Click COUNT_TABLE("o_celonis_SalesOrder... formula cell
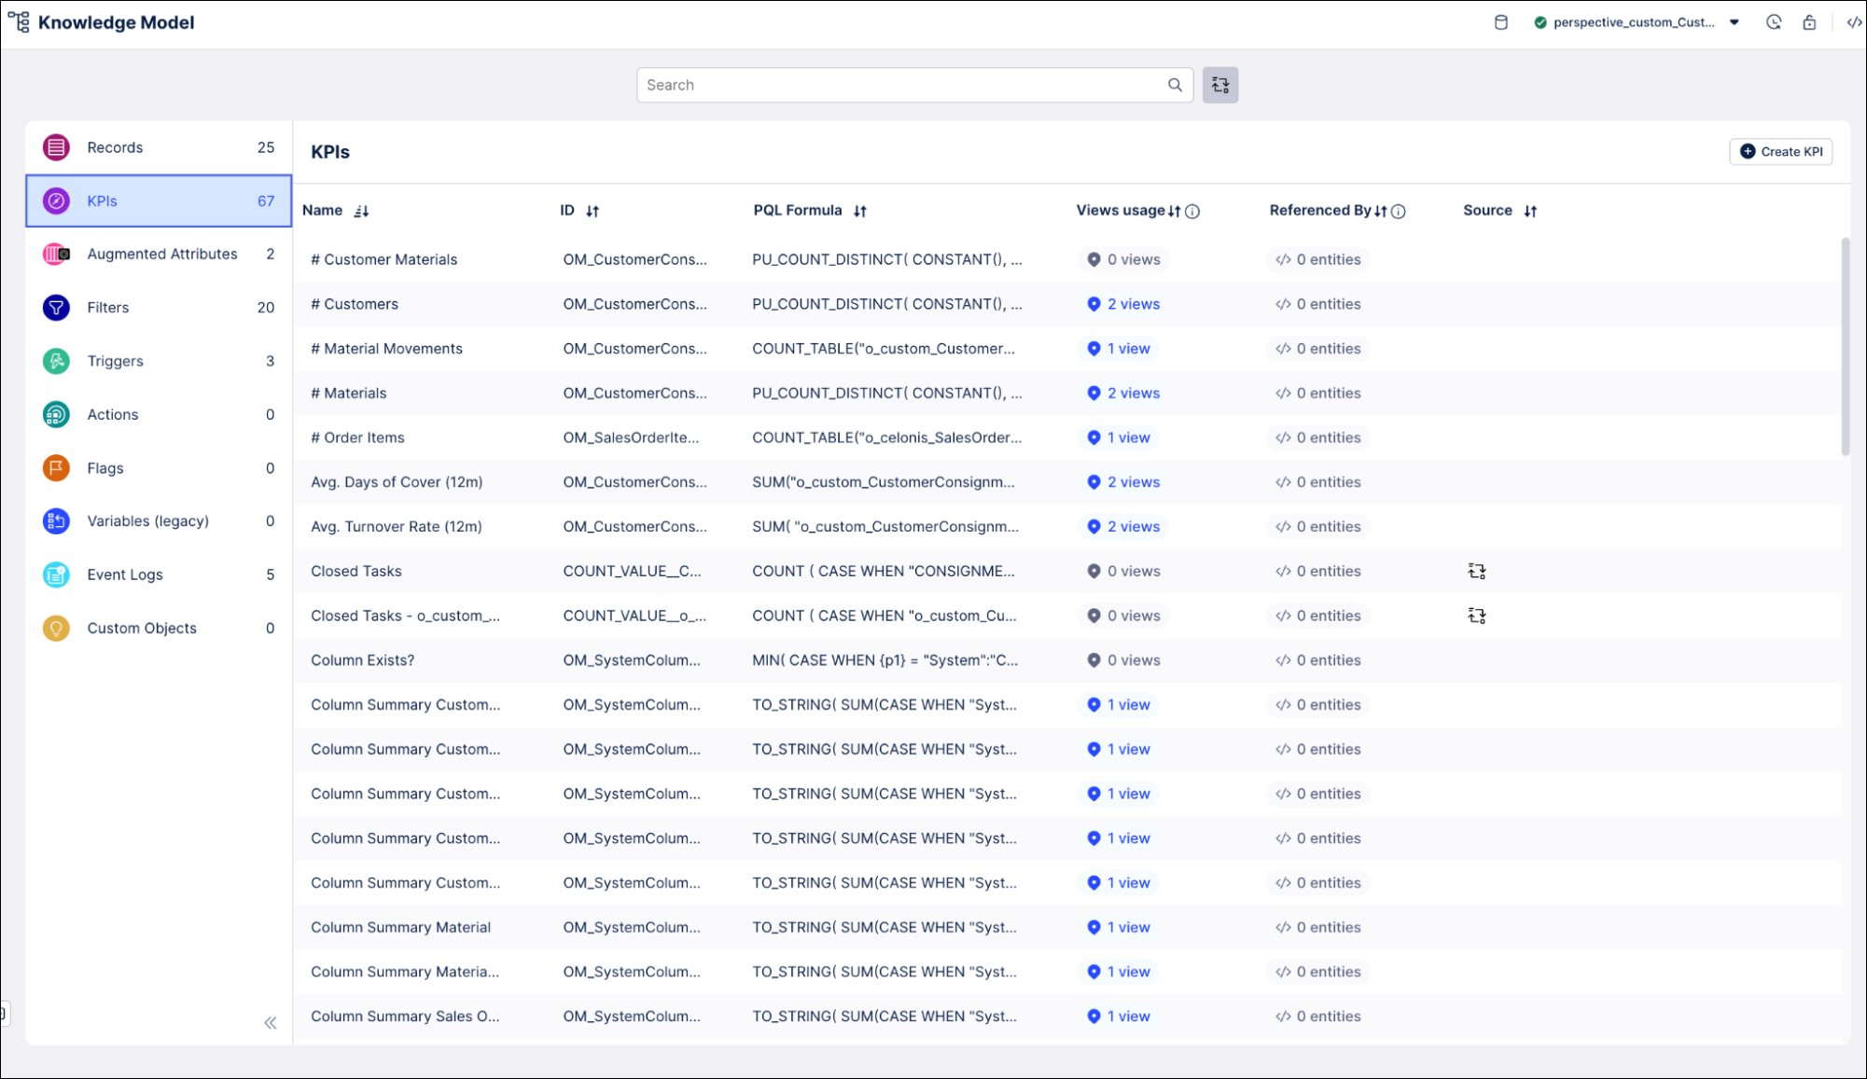Image resolution: width=1867 pixels, height=1079 pixels. pos(886,438)
